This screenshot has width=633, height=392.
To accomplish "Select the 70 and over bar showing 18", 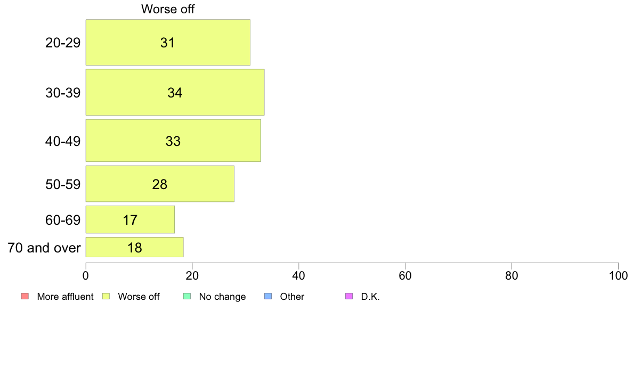I will [134, 247].
